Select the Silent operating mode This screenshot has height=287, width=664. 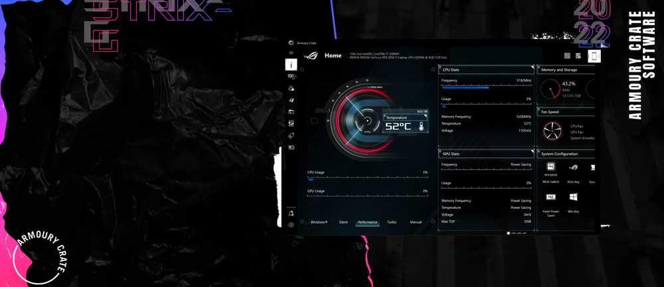(x=343, y=222)
